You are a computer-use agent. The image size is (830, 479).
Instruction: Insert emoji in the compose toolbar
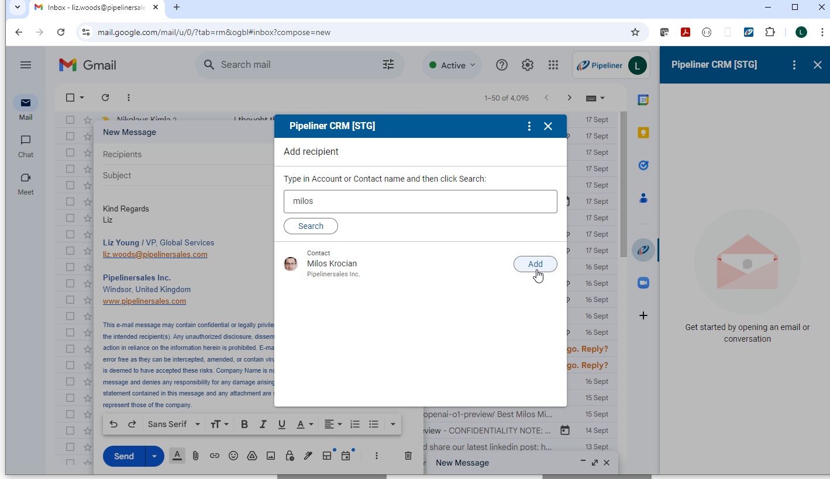tap(233, 456)
